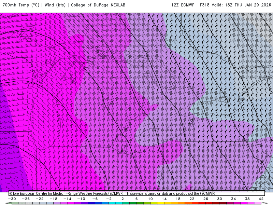Select the dark green swatch right of 6 tick

point(140,203)
